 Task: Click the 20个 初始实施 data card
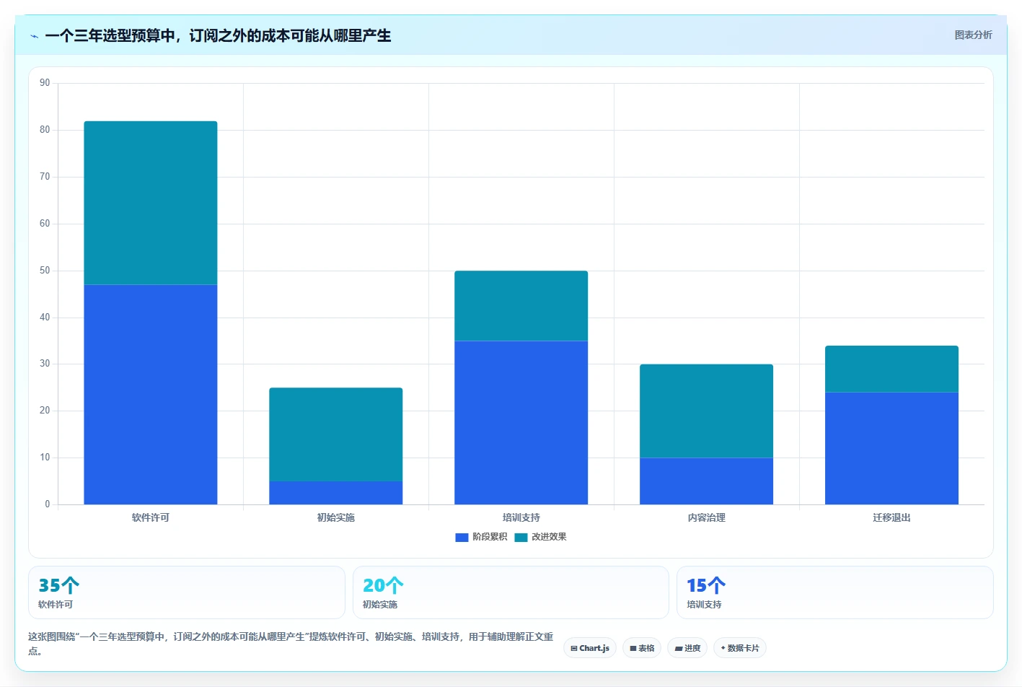pyautogui.click(x=511, y=592)
